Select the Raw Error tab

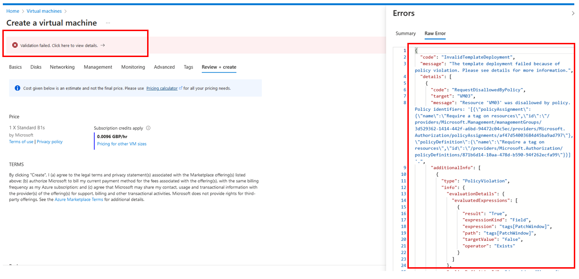[x=435, y=33]
